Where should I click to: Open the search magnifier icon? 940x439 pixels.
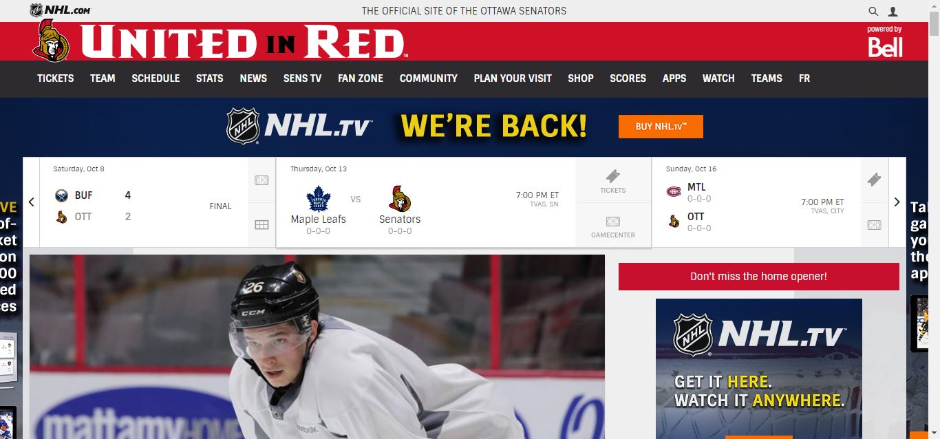873,11
